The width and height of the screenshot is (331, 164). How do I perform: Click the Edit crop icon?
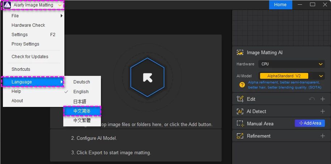pyautogui.click(x=240, y=99)
